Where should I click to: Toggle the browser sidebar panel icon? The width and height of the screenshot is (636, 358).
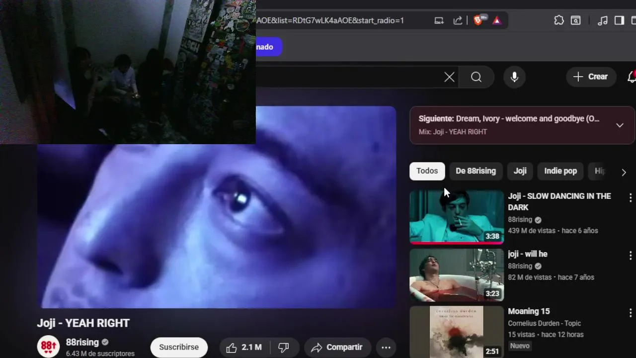tap(619, 20)
